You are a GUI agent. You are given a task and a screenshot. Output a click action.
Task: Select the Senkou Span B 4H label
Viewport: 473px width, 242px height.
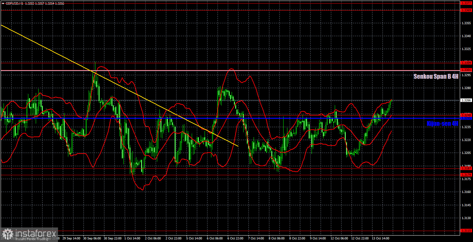436,76
